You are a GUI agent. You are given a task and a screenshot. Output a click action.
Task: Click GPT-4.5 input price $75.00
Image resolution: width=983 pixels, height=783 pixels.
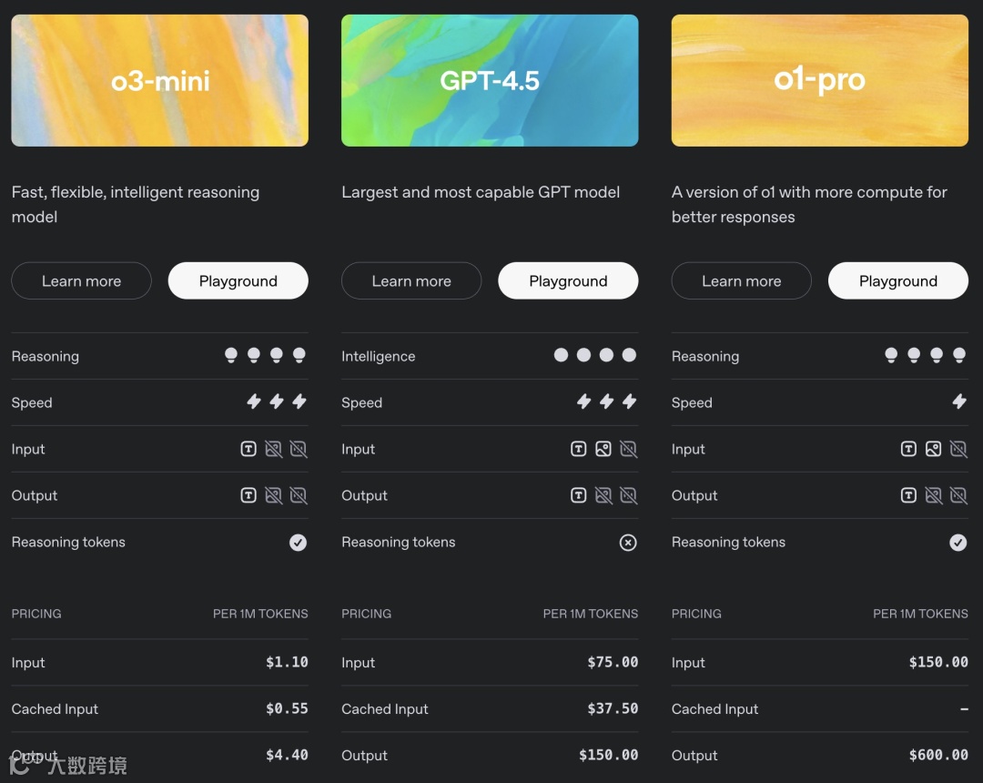[613, 662]
